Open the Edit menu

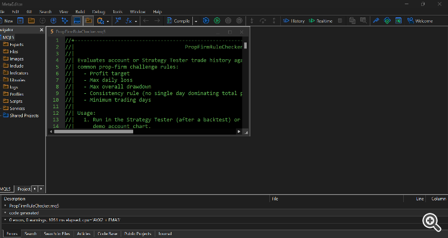pyautogui.click(x=16, y=12)
